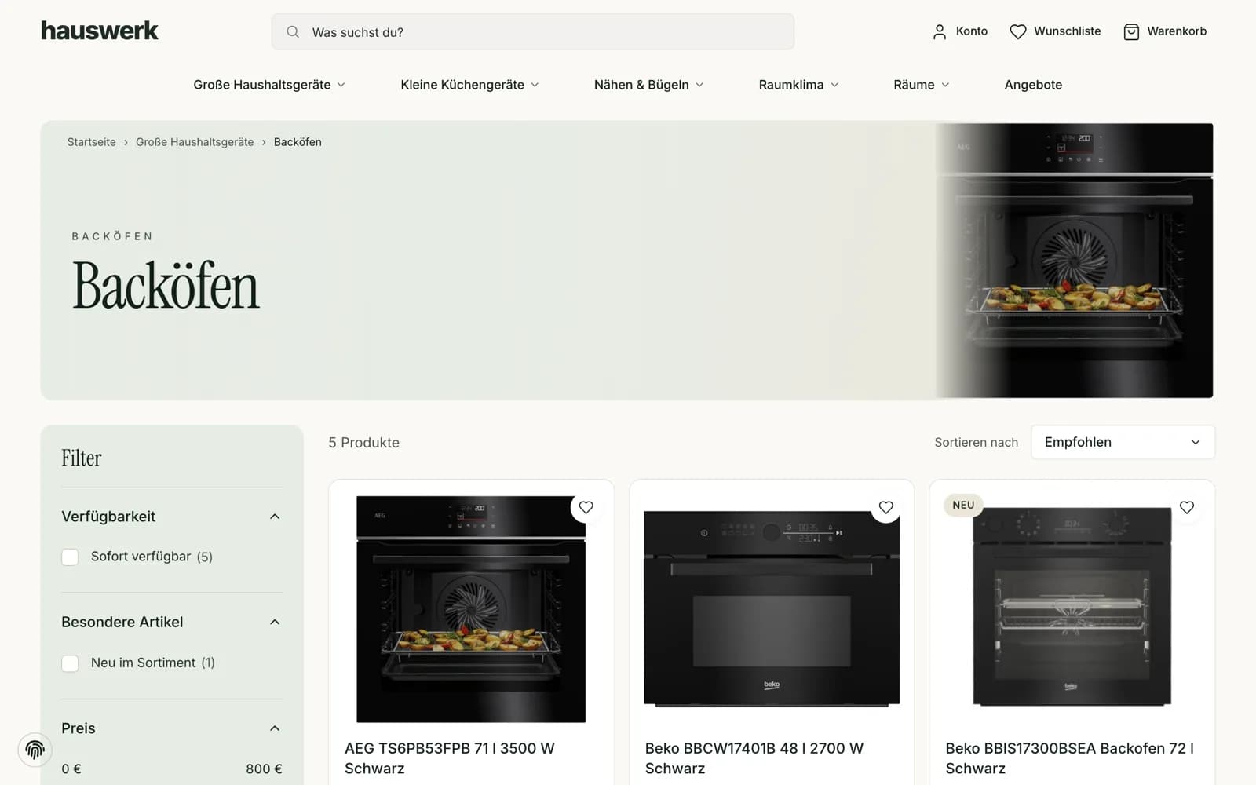Open the Empfohlen sort dropdown
Viewport: 1256px width, 785px height.
(x=1123, y=442)
